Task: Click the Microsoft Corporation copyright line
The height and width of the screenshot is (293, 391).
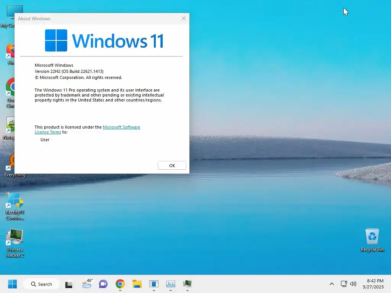Action: [x=78, y=77]
